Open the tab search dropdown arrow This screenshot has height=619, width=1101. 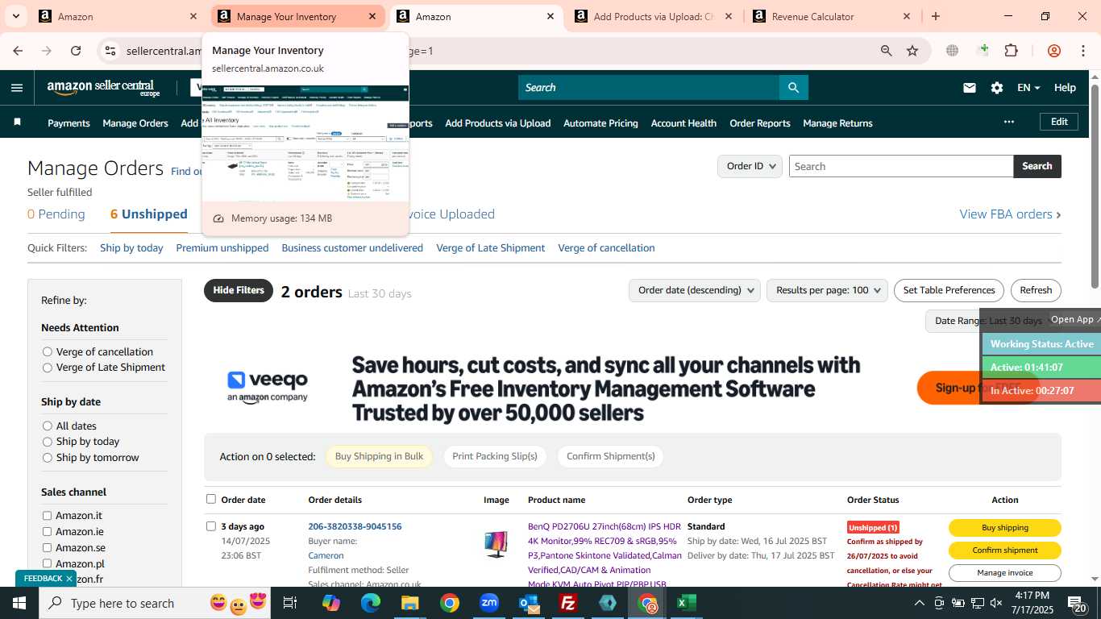pyautogui.click(x=16, y=16)
